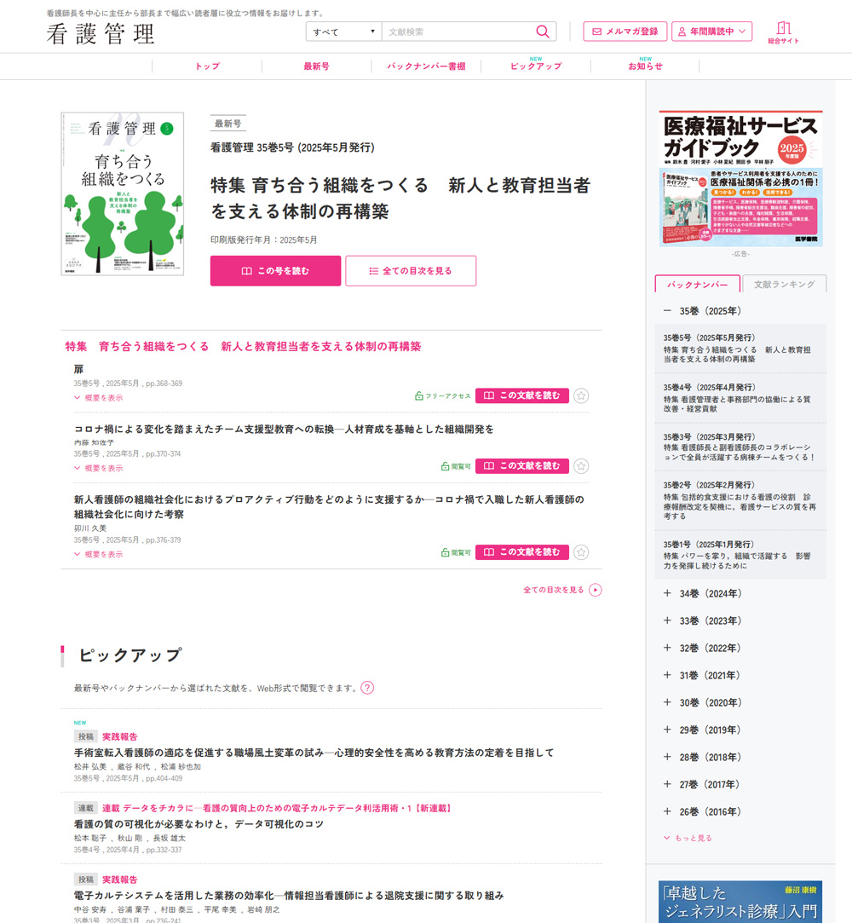The width and height of the screenshot is (852, 923).
Task: Click the 看護管理 May issue cover thumbnail
Action: pos(123,193)
